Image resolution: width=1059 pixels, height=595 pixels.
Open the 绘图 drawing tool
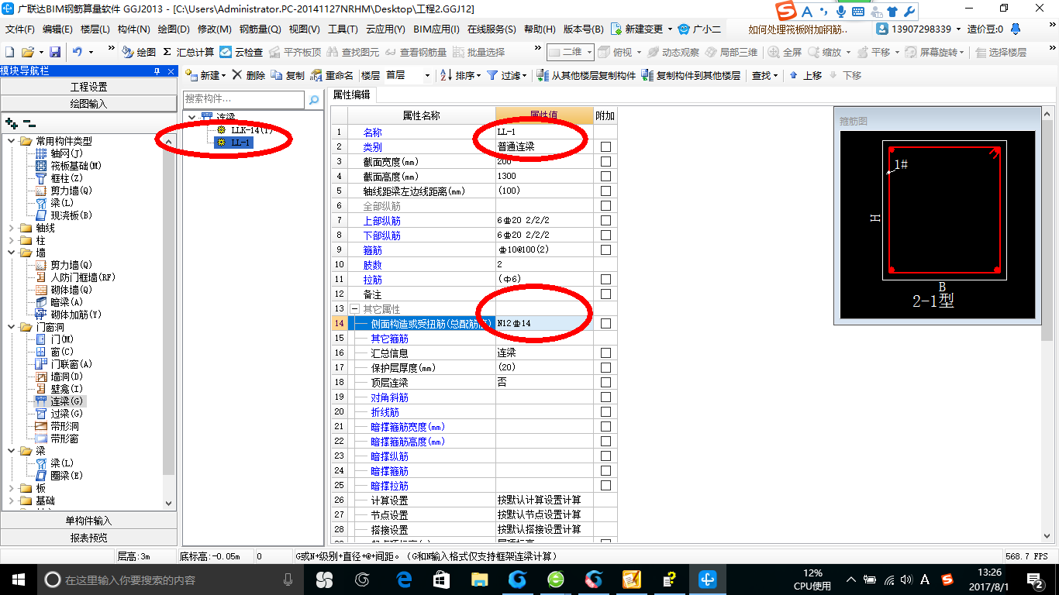pyautogui.click(x=140, y=52)
